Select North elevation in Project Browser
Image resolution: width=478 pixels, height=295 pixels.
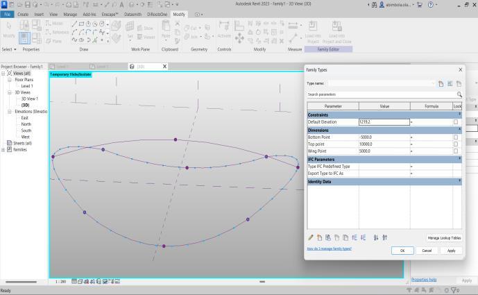click(26, 124)
